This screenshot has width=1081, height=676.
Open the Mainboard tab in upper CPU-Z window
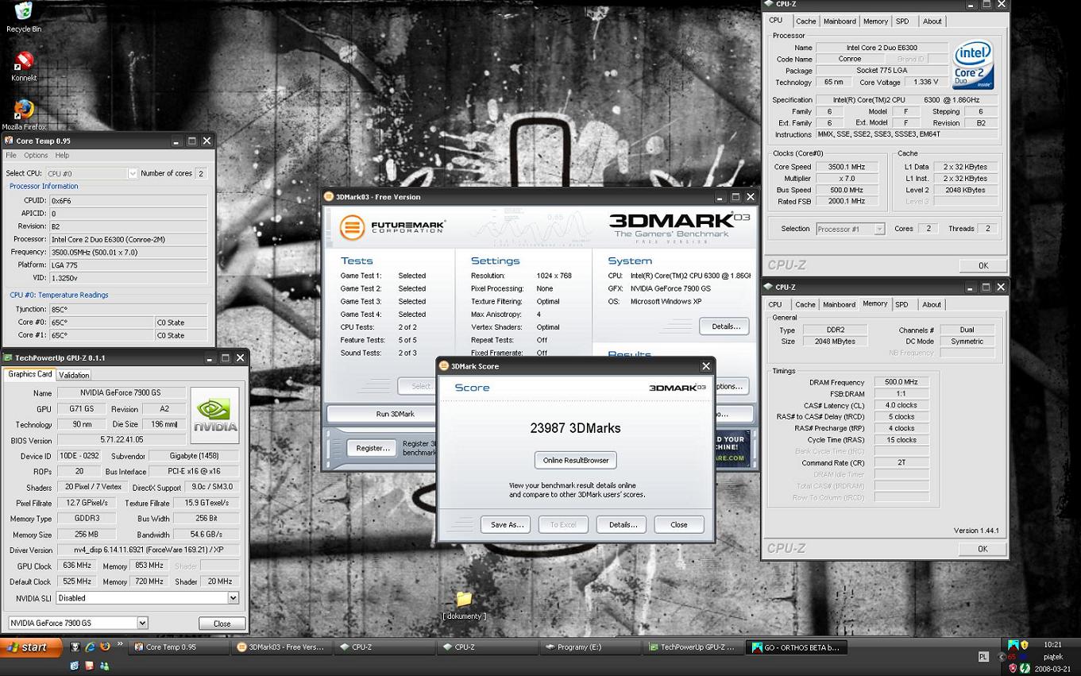point(840,21)
